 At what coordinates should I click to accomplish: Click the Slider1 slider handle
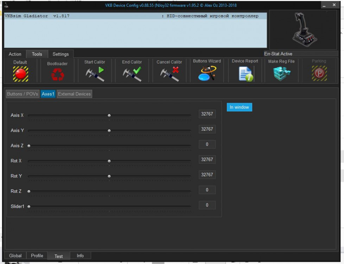[29, 207]
